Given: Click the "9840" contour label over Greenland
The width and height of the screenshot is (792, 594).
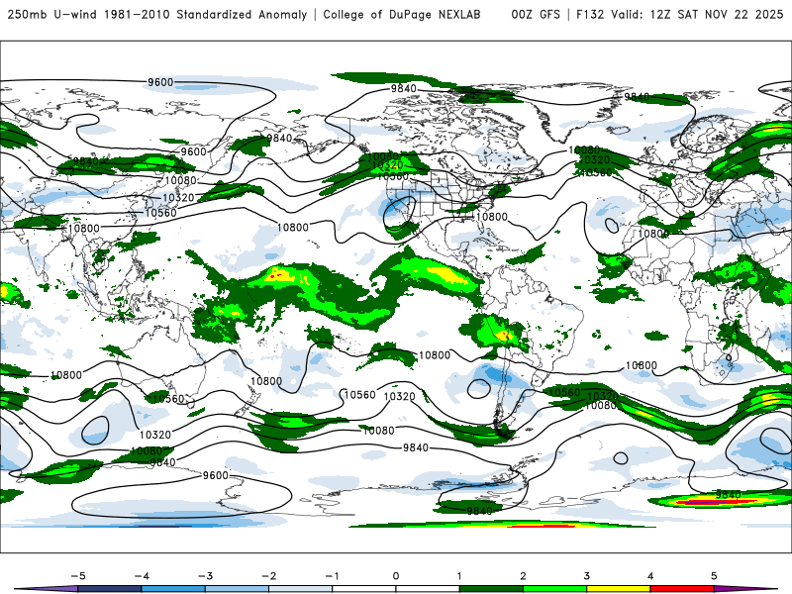Looking at the screenshot, I should point(637,96).
